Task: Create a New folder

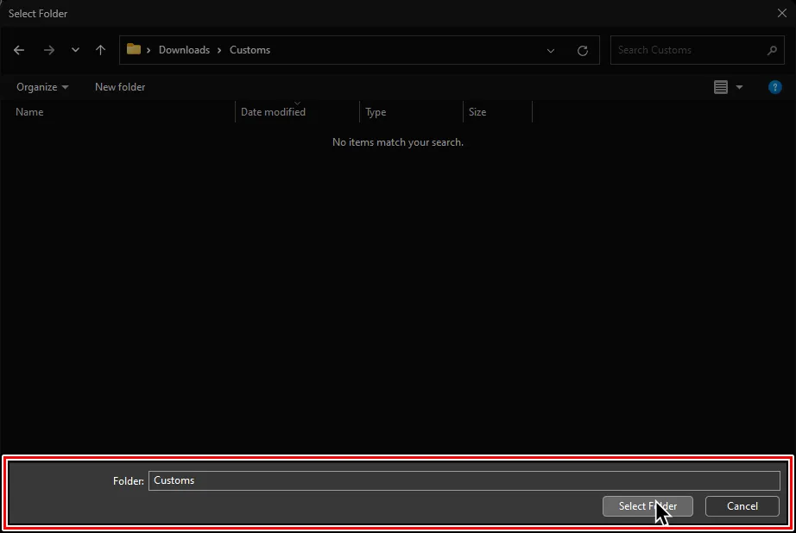Action: pyautogui.click(x=119, y=86)
